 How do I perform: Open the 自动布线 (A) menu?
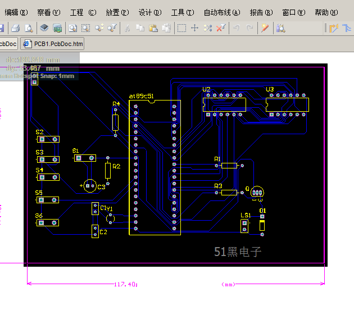coord(222,12)
